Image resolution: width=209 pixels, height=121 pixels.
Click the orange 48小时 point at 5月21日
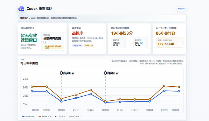click(76, 95)
